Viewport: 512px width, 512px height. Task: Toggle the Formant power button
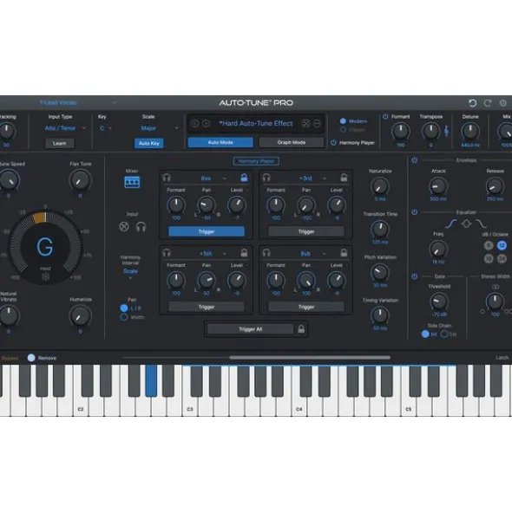tap(385, 117)
